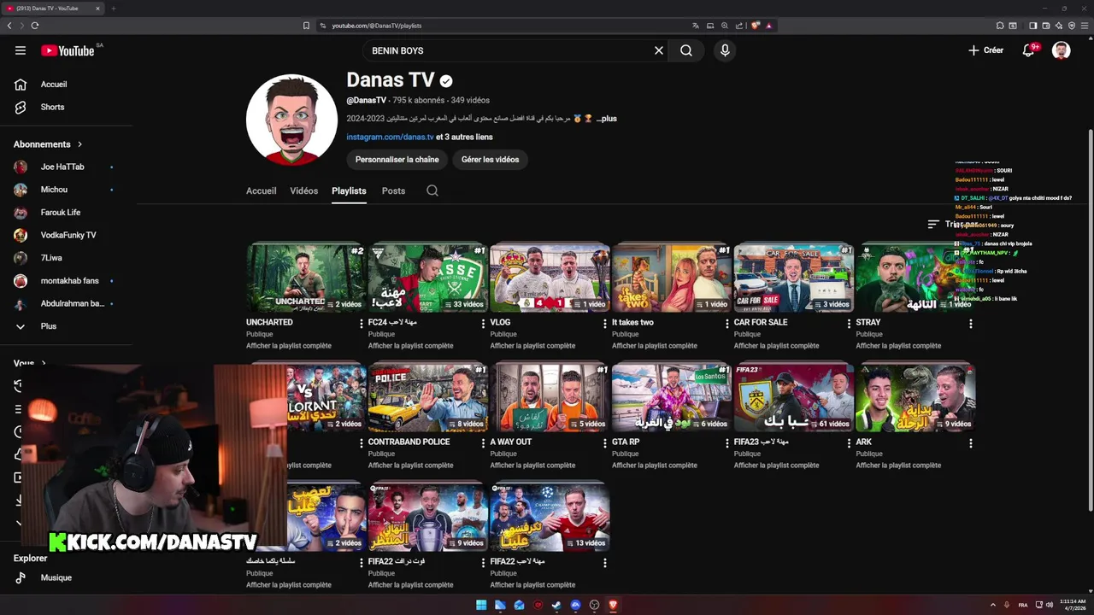This screenshot has width=1094, height=615.
Task: Search within the channel magnifier icon
Action: click(432, 190)
